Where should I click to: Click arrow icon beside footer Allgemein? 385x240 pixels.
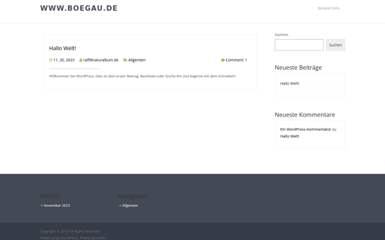119,205
